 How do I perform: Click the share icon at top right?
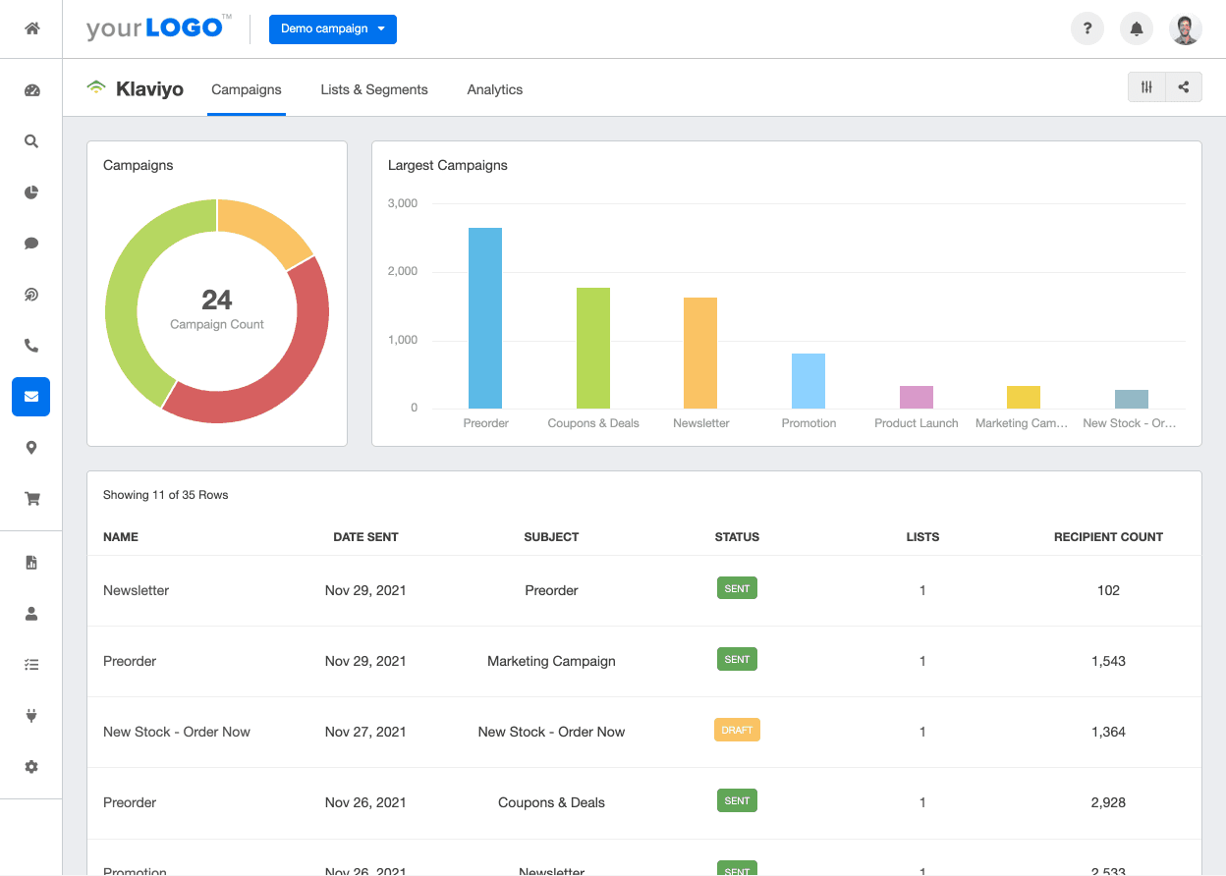[1183, 86]
